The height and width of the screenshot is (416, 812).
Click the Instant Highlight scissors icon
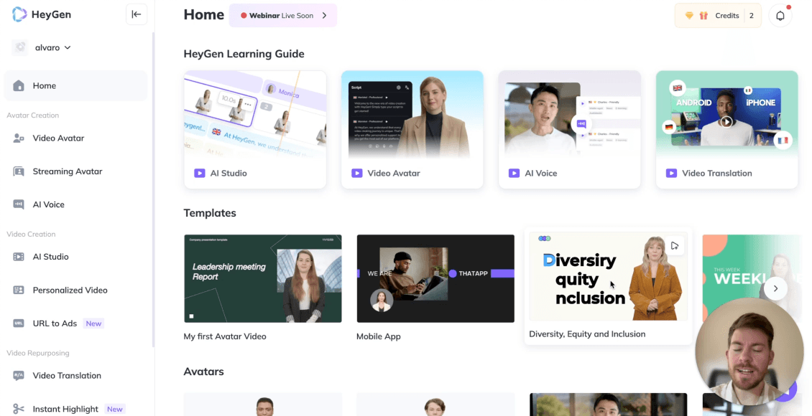point(19,409)
